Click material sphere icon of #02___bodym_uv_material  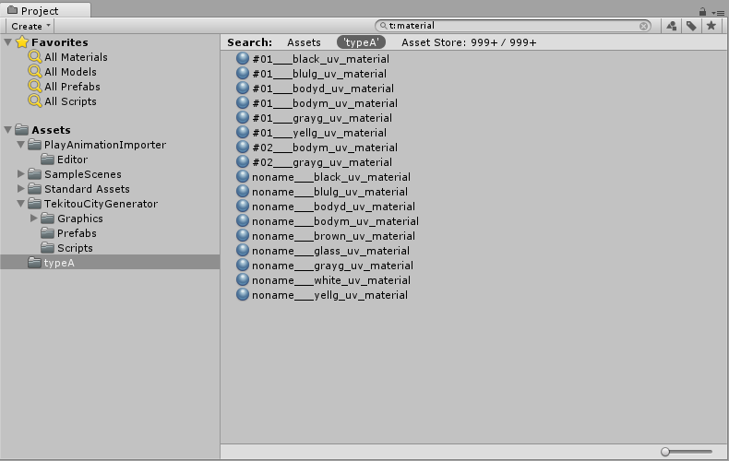click(243, 148)
